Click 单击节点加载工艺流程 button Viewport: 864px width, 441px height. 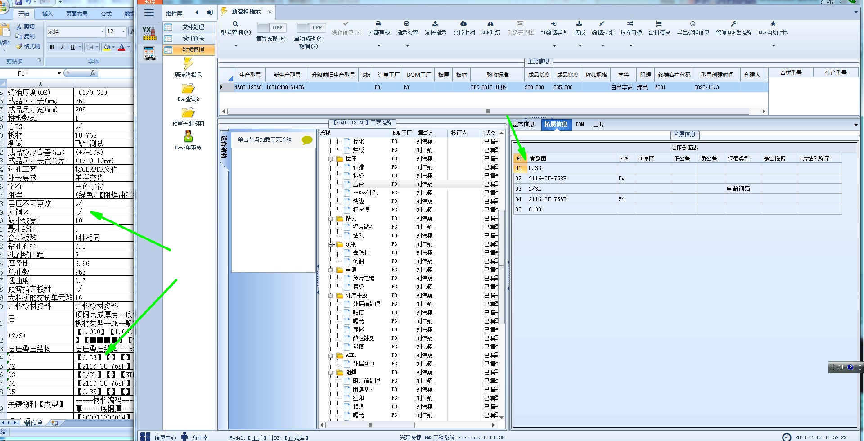[x=265, y=140]
